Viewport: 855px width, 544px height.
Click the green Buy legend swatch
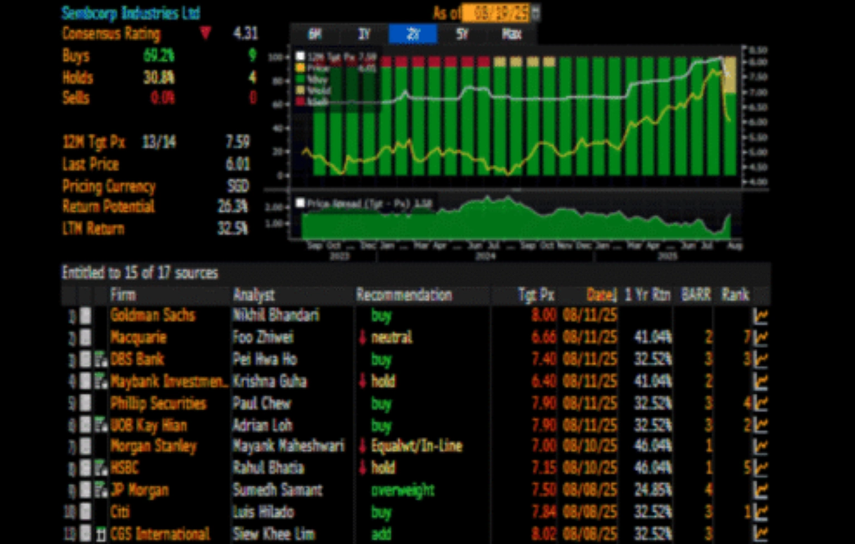pyautogui.click(x=301, y=80)
